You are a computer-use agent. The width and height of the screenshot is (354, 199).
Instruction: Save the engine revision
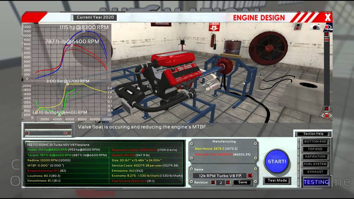tap(243, 182)
